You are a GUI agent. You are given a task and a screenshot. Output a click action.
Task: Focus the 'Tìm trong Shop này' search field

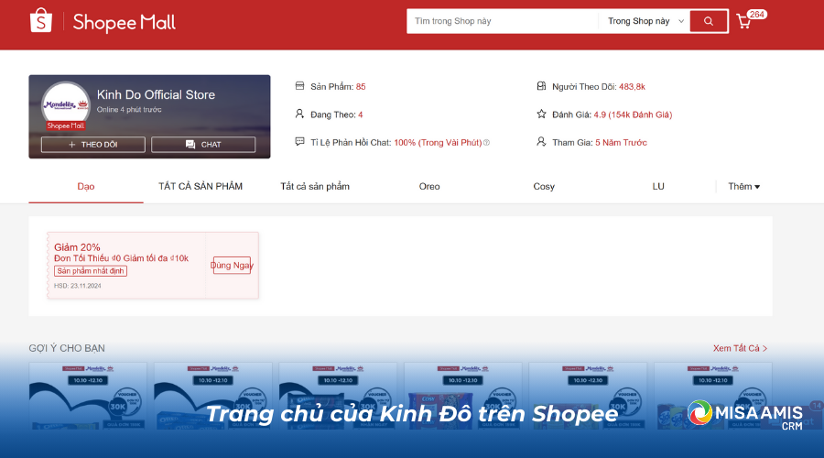(502, 21)
